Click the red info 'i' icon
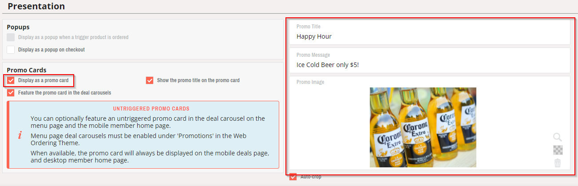 (x=20, y=135)
